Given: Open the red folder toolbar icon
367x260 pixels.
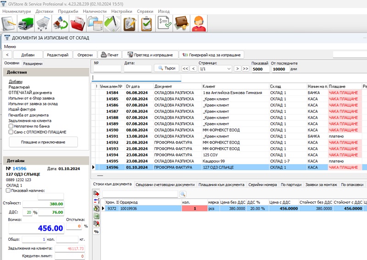Looking at the screenshot, I should click(x=78, y=23).
